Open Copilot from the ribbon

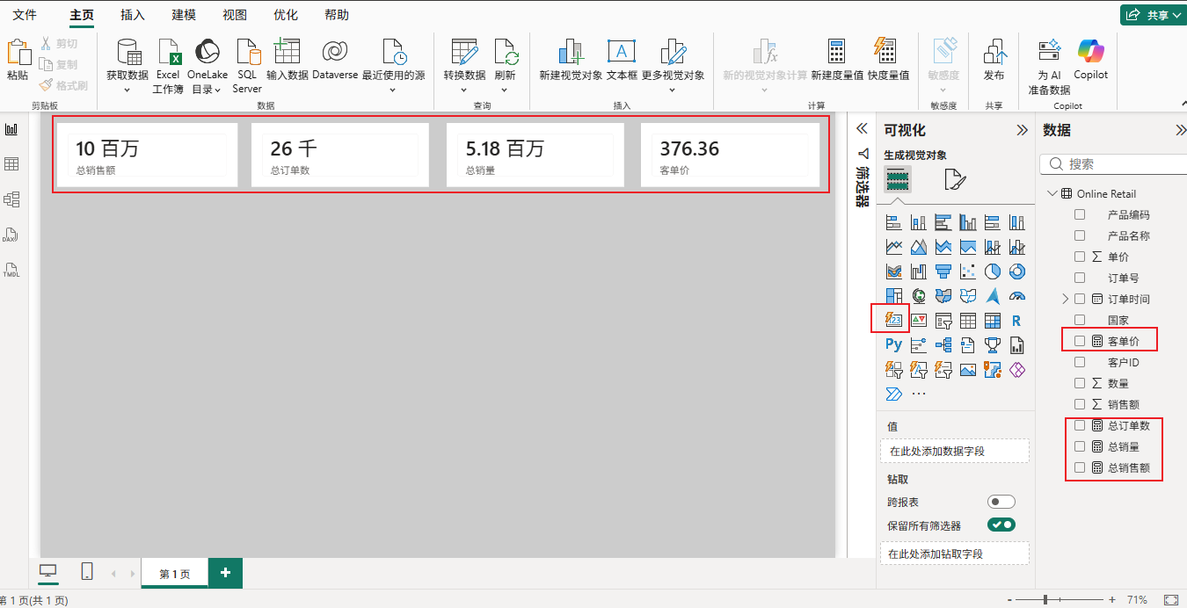(x=1091, y=61)
